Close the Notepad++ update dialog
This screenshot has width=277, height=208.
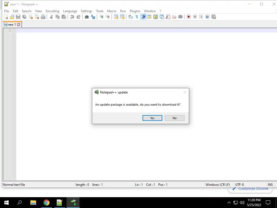185,92
